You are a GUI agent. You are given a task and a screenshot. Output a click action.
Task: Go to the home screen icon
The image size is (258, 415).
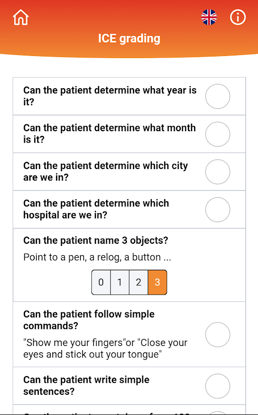tap(21, 18)
